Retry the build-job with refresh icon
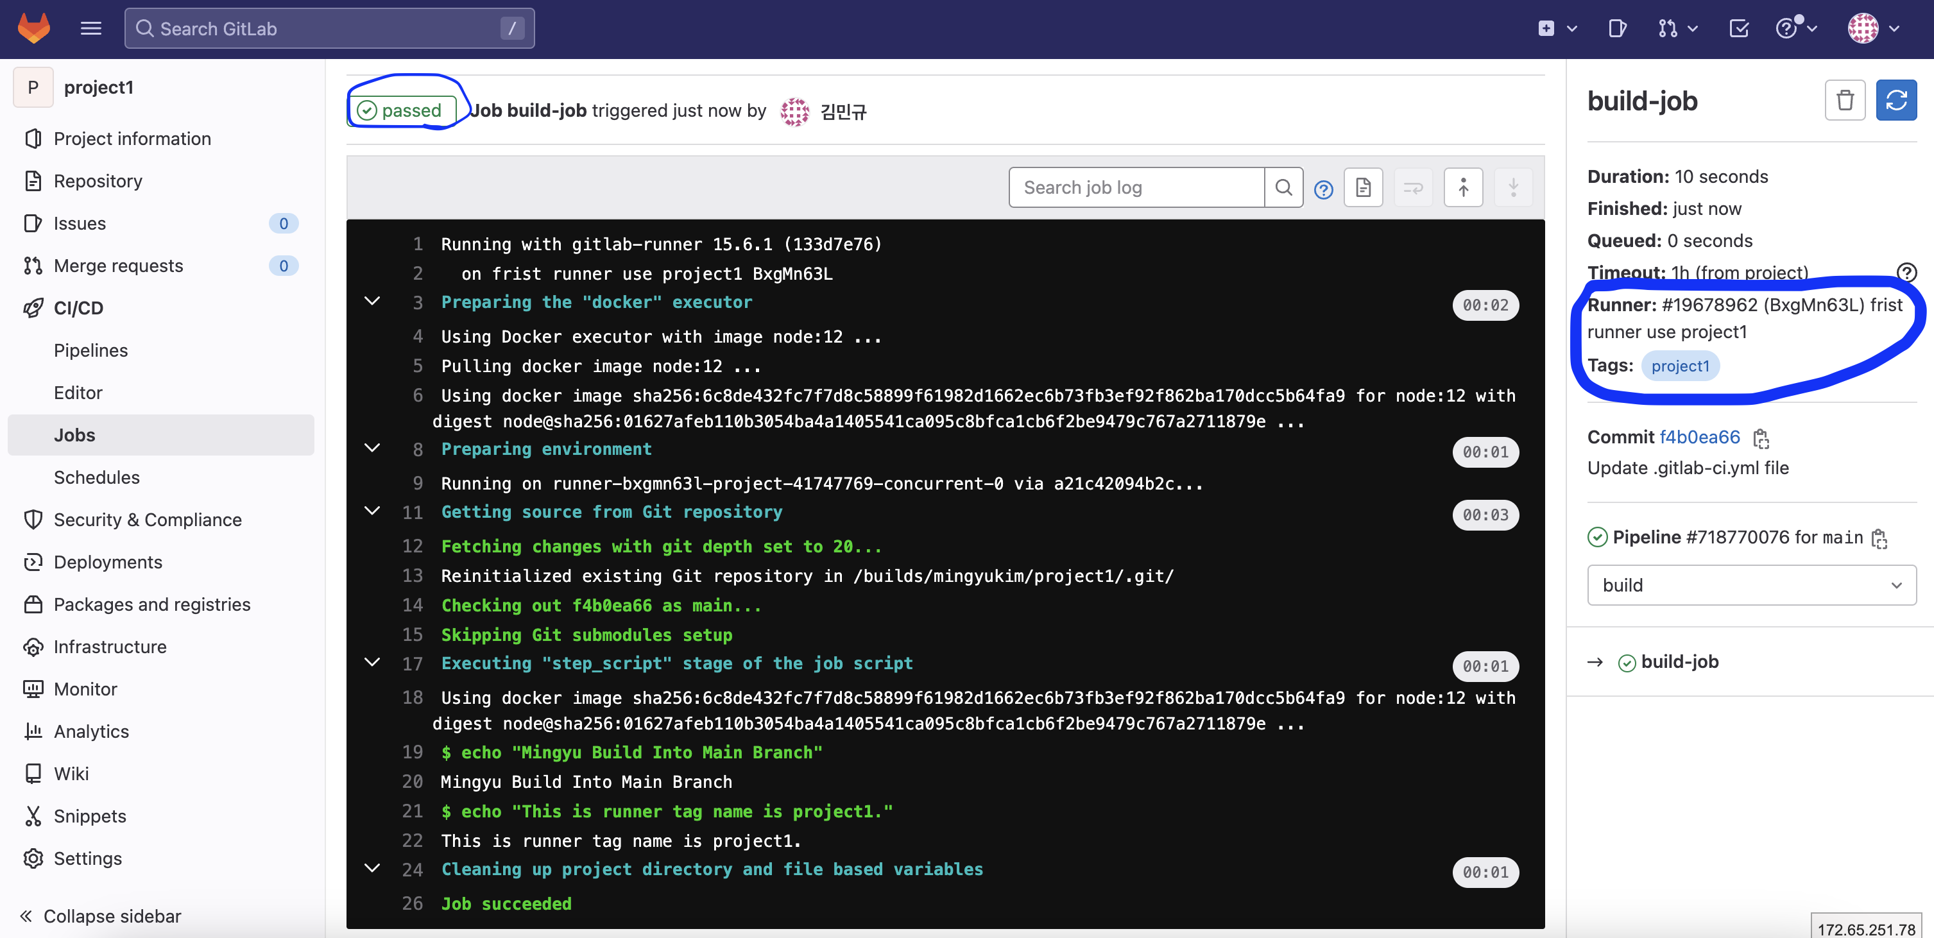This screenshot has width=1934, height=938. click(x=1895, y=101)
